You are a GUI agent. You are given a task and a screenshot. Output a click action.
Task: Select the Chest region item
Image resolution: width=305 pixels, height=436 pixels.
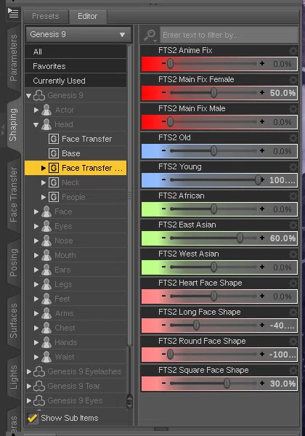point(65,328)
